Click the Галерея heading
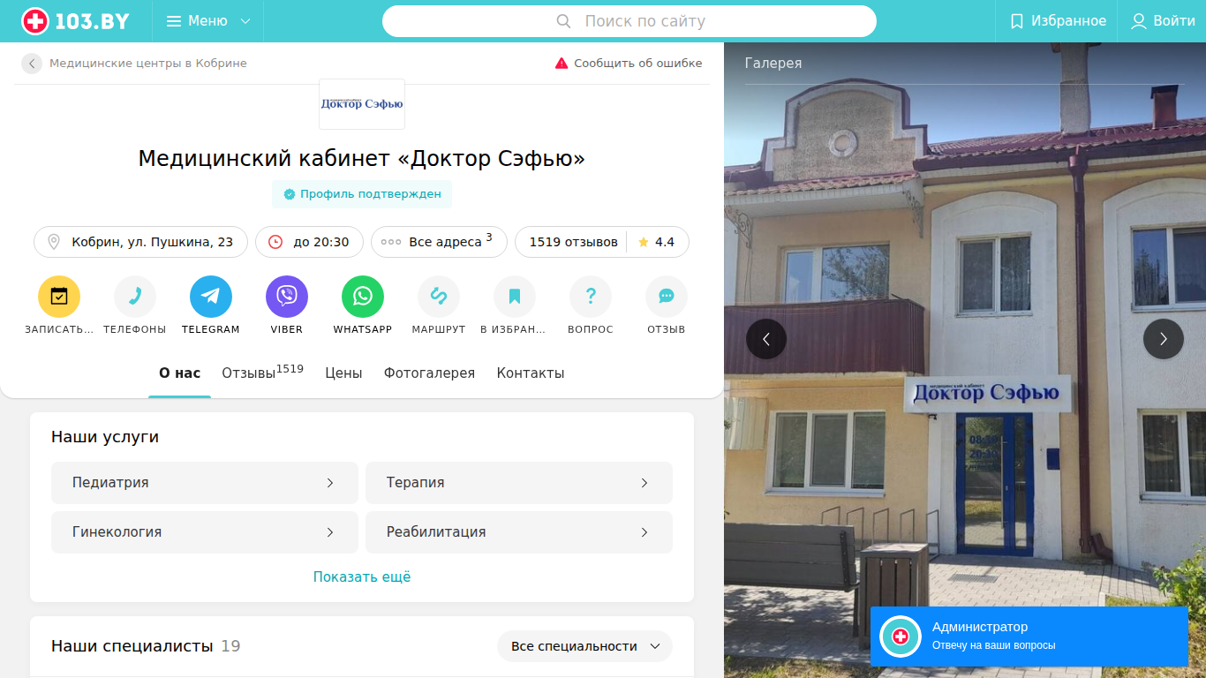This screenshot has height=678, width=1206. pyautogui.click(x=773, y=64)
